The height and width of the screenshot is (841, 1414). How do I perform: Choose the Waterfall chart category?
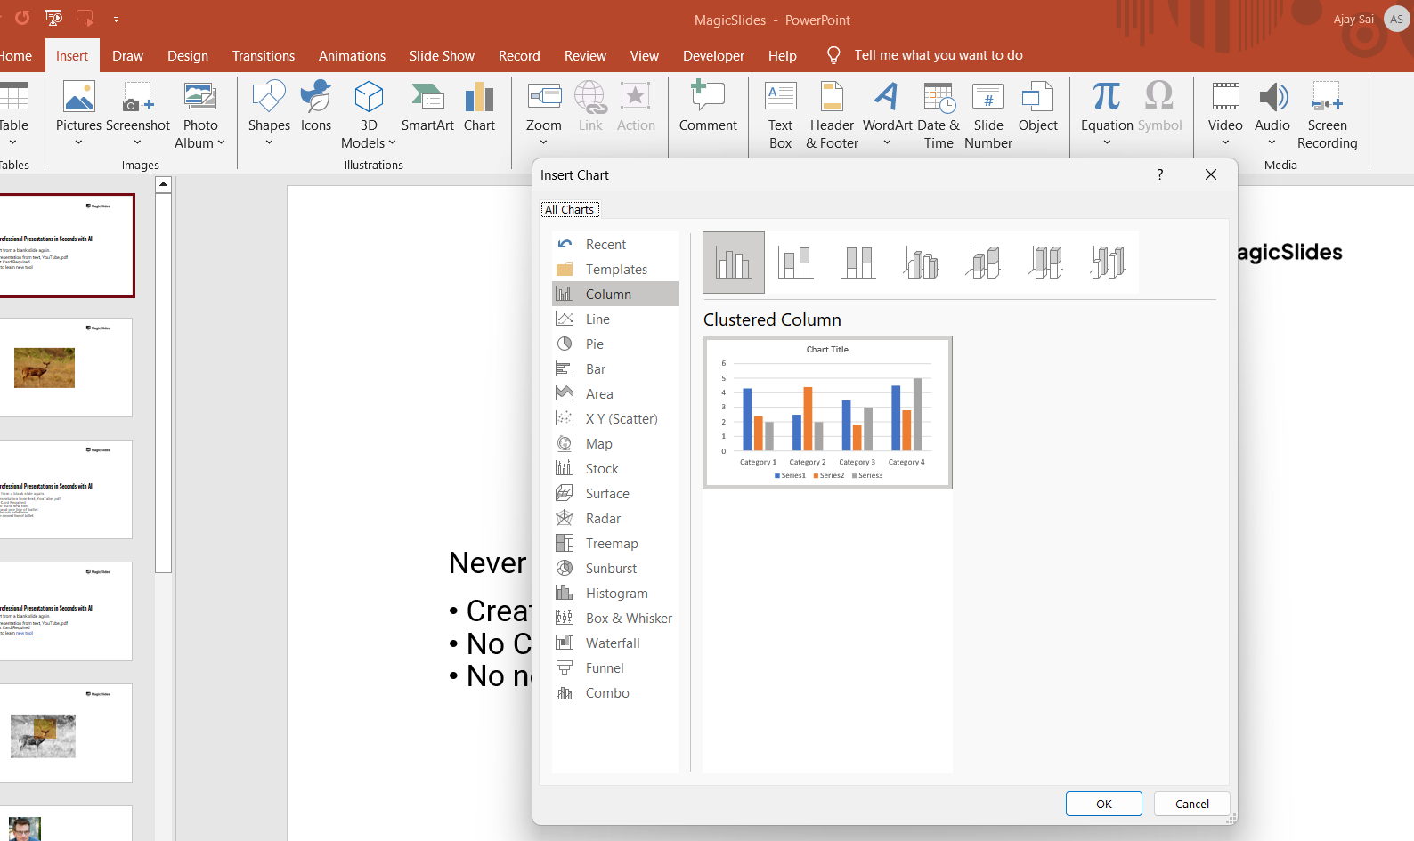pos(613,643)
